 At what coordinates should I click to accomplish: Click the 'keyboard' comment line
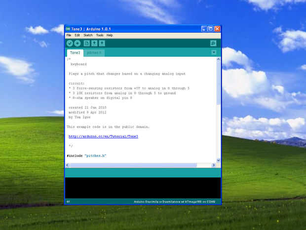tap(78, 64)
